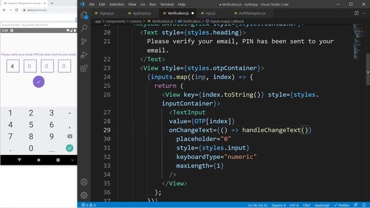Click the editor minimap
The width and height of the screenshot is (370, 208).
coord(358,41)
